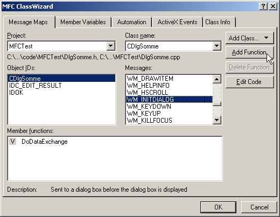Click the Messages list scrollbar thumb

pyautogui.click(x=217, y=104)
